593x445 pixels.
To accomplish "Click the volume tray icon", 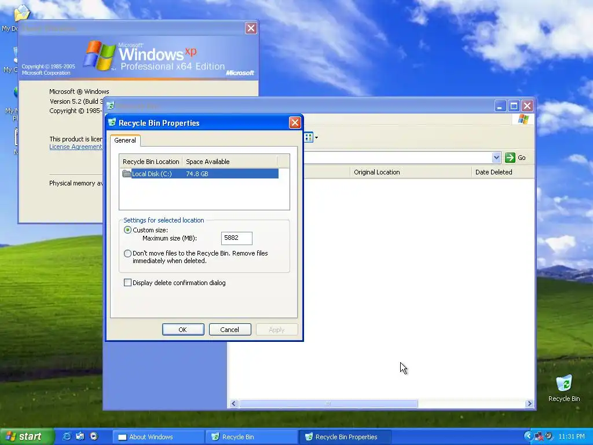I will coord(549,436).
